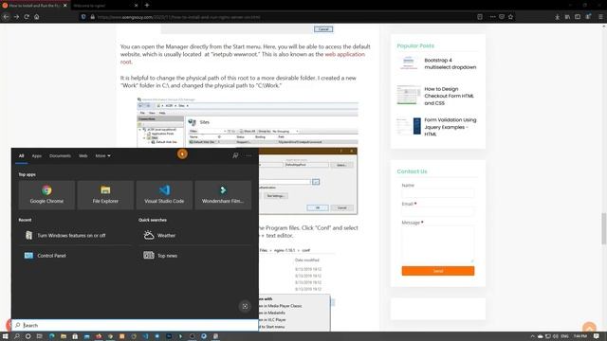Open search feedback icon
607x341 pixels.
click(235, 155)
